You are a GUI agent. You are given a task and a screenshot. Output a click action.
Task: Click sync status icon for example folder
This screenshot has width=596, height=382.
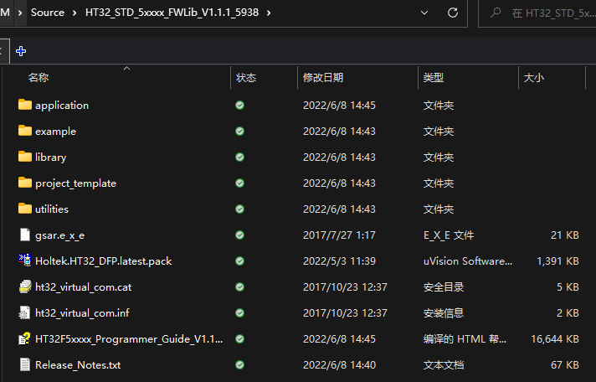pyautogui.click(x=240, y=131)
